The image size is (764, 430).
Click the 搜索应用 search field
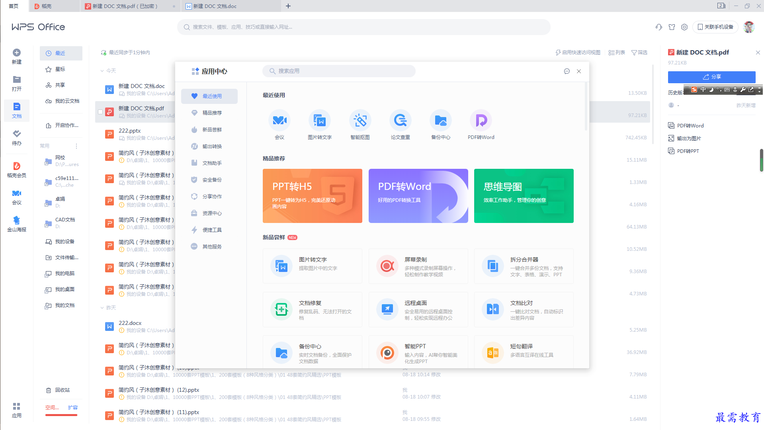point(339,71)
